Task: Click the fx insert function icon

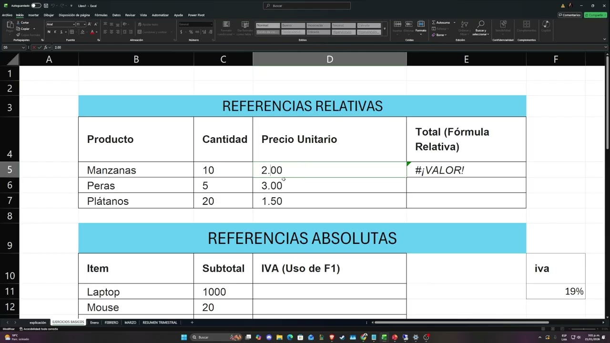Action: tap(46, 48)
